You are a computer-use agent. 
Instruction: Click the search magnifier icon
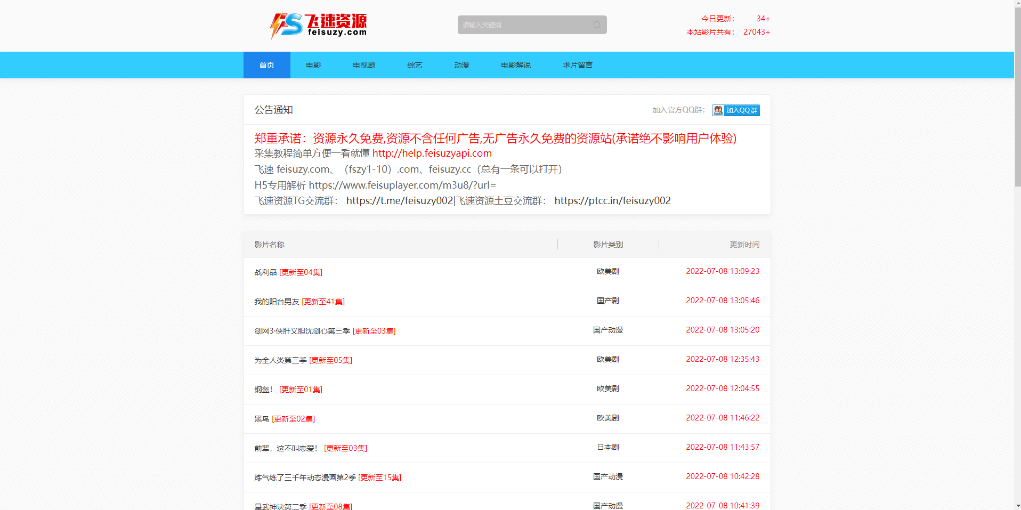tap(597, 25)
